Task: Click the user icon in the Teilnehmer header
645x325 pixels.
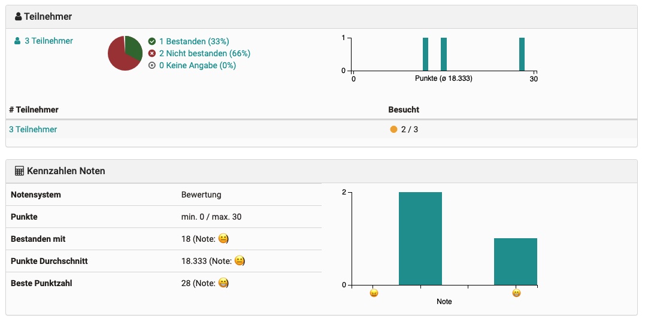Action: 19,17
